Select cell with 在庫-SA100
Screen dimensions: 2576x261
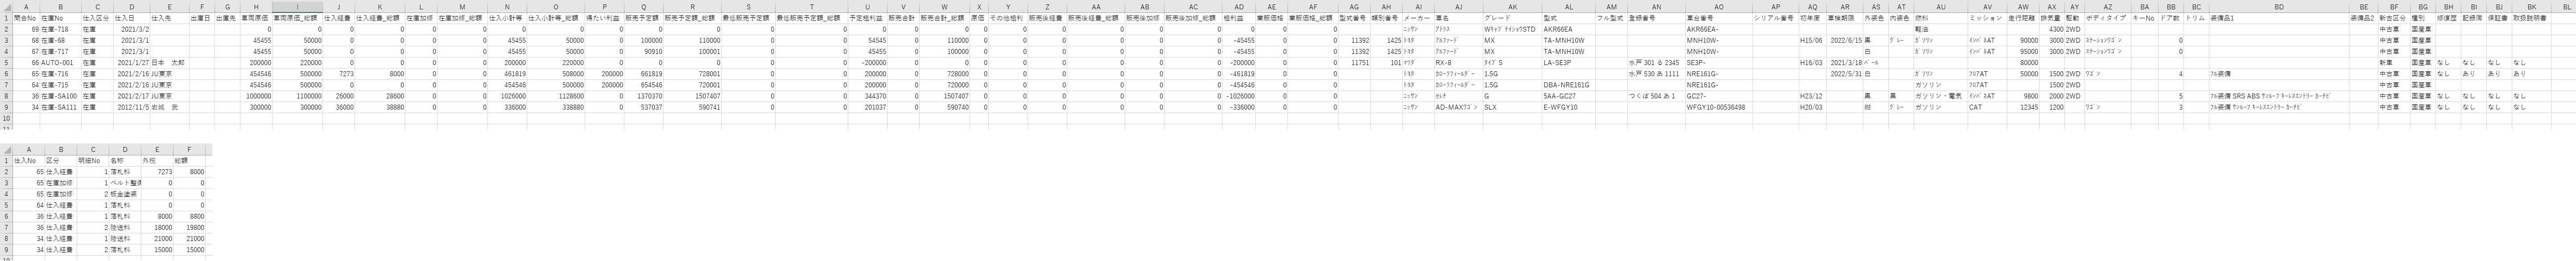pos(60,96)
